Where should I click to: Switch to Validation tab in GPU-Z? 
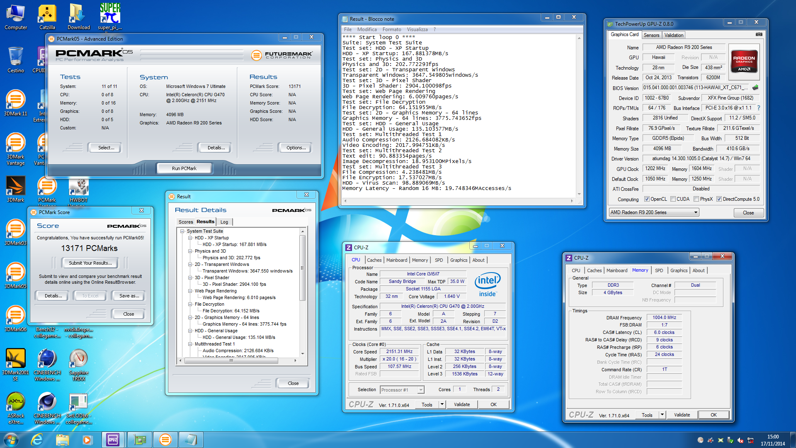674,35
